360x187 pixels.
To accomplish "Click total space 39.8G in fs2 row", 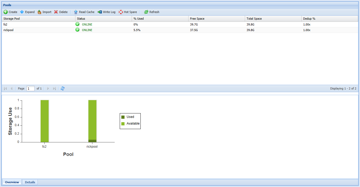I will (250, 24).
